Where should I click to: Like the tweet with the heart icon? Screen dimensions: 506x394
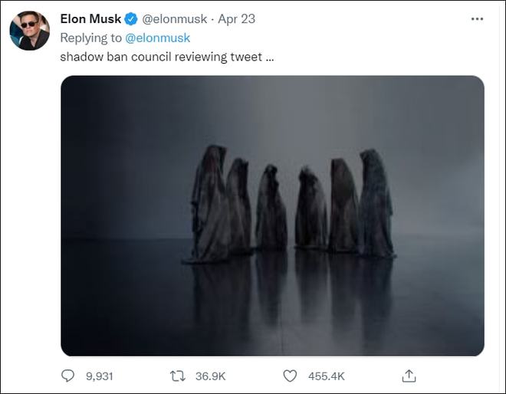(289, 376)
